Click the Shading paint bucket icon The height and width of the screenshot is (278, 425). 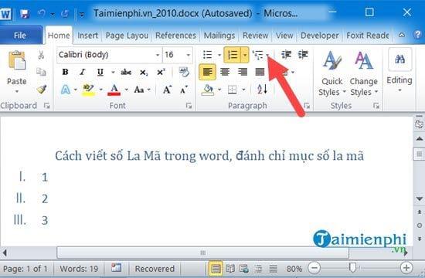click(208, 90)
